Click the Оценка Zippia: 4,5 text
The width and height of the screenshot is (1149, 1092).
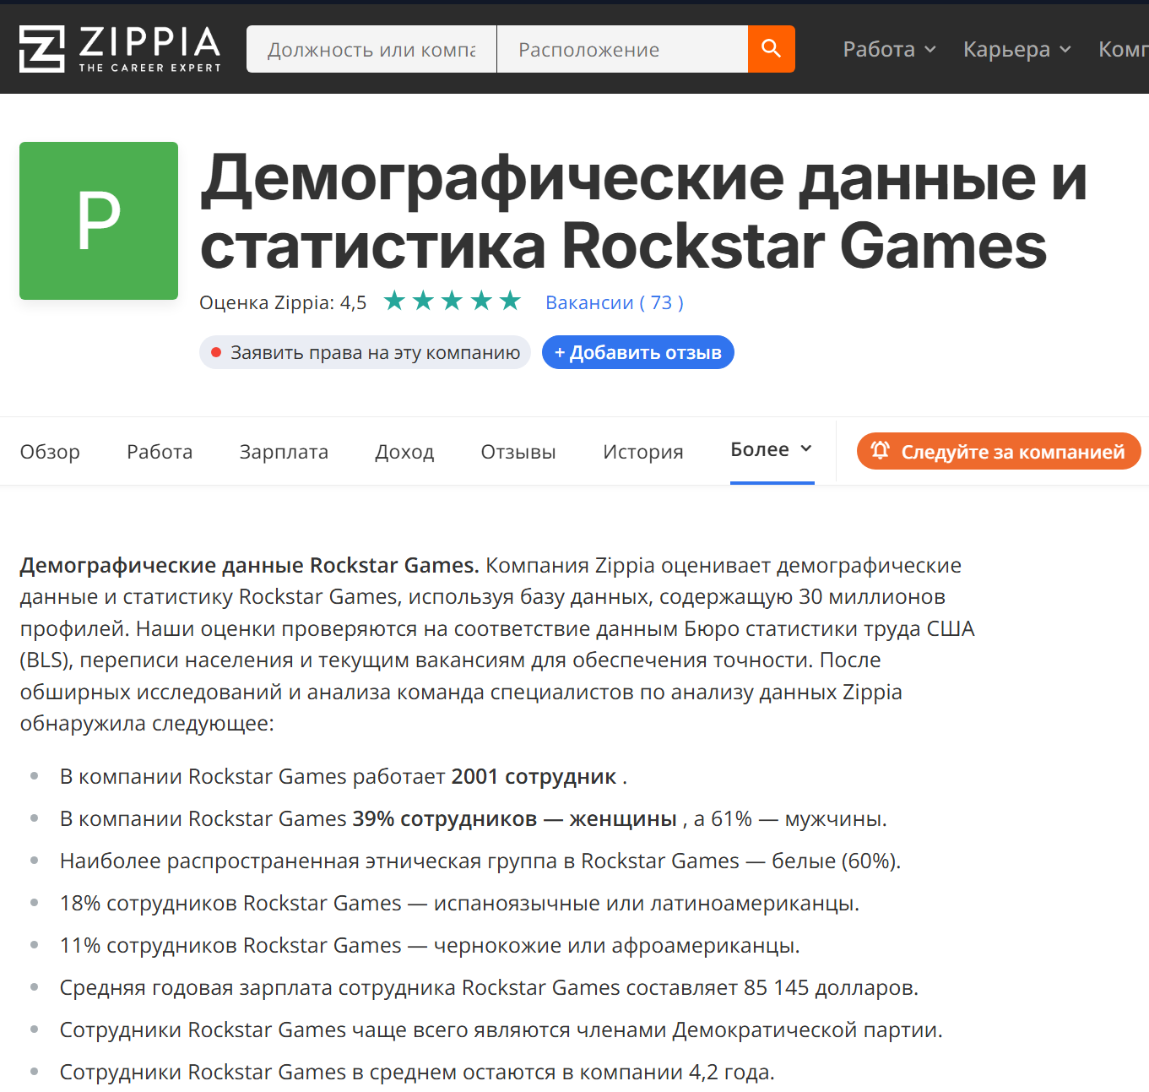coord(283,302)
